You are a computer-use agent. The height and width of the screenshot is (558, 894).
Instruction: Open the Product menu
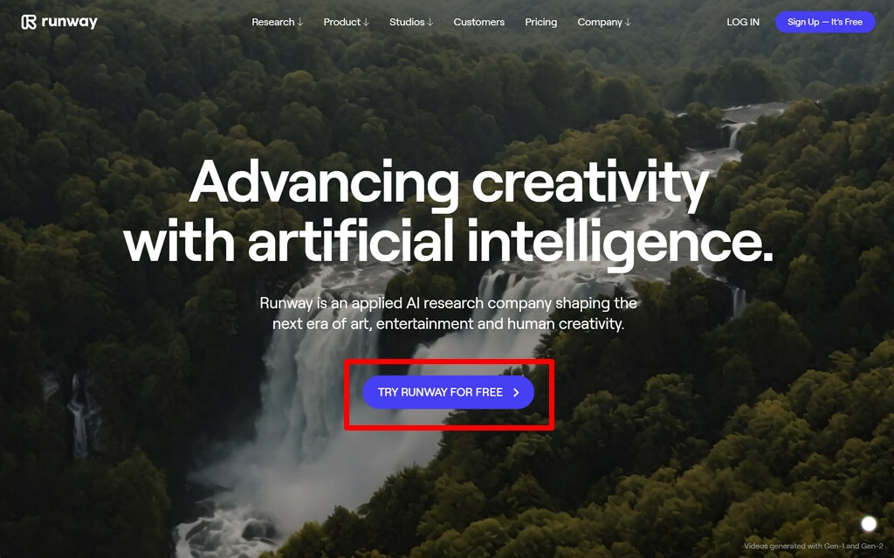[x=346, y=22]
